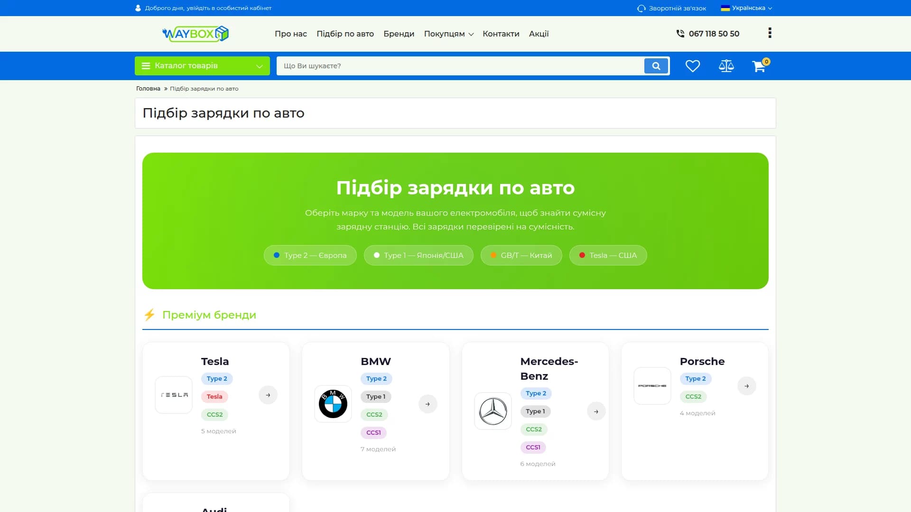The image size is (911, 512).
Task: Click the Tesla brand logo
Action: [174, 395]
